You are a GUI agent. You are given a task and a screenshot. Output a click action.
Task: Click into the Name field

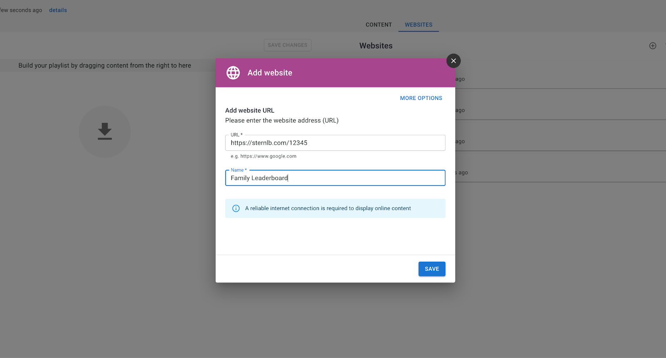coord(335,178)
